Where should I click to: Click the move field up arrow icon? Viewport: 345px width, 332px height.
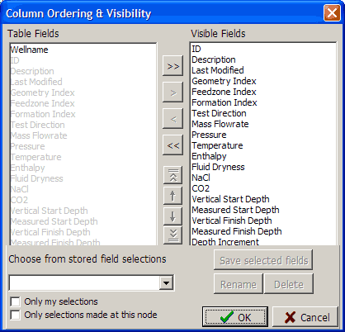click(172, 196)
